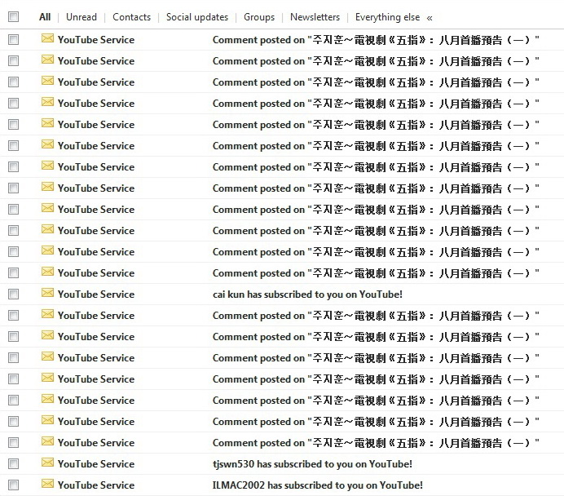Open "cai kun has subscribed to you on YouTube!"

(x=307, y=294)
